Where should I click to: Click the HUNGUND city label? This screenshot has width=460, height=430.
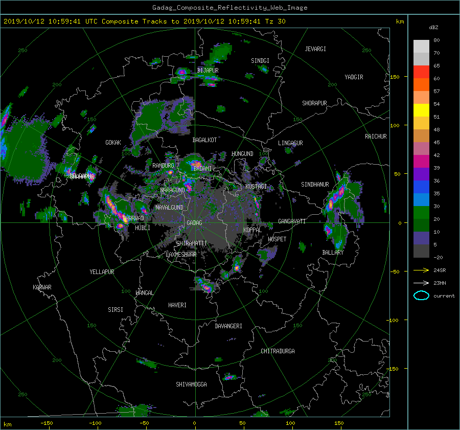click(242, 154)
